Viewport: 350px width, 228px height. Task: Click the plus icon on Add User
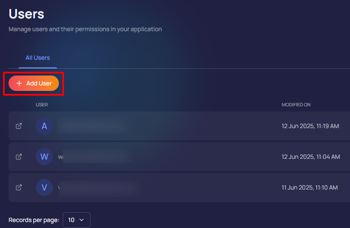19,83
